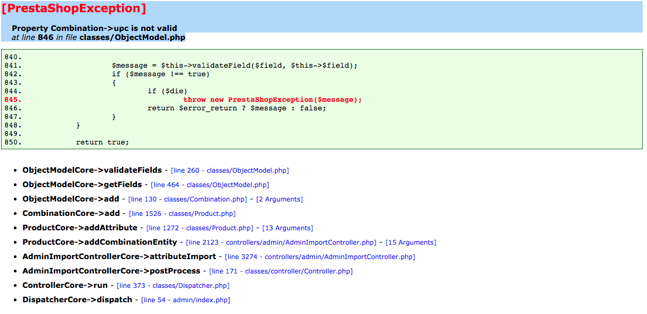647x314 pixels.
Task: Open the line 3274 AdminImportController.php link
Action: coord(320,257)
